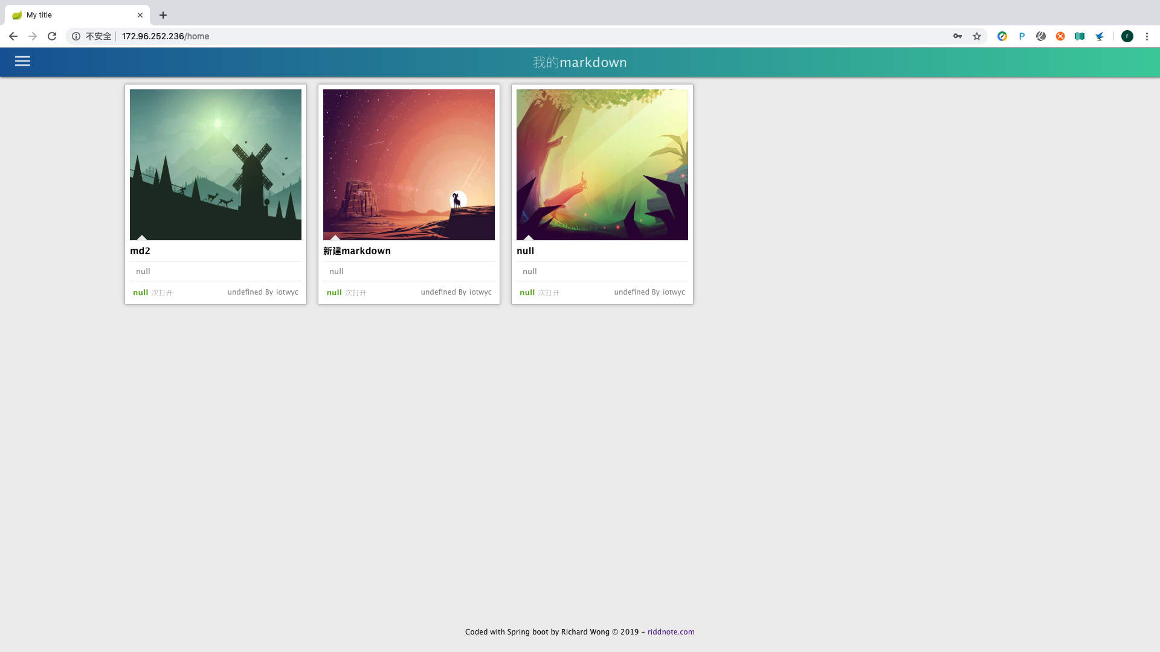Go back to previous page
Viewport: 1160px width, 652px height.
(x=13, y=36)
